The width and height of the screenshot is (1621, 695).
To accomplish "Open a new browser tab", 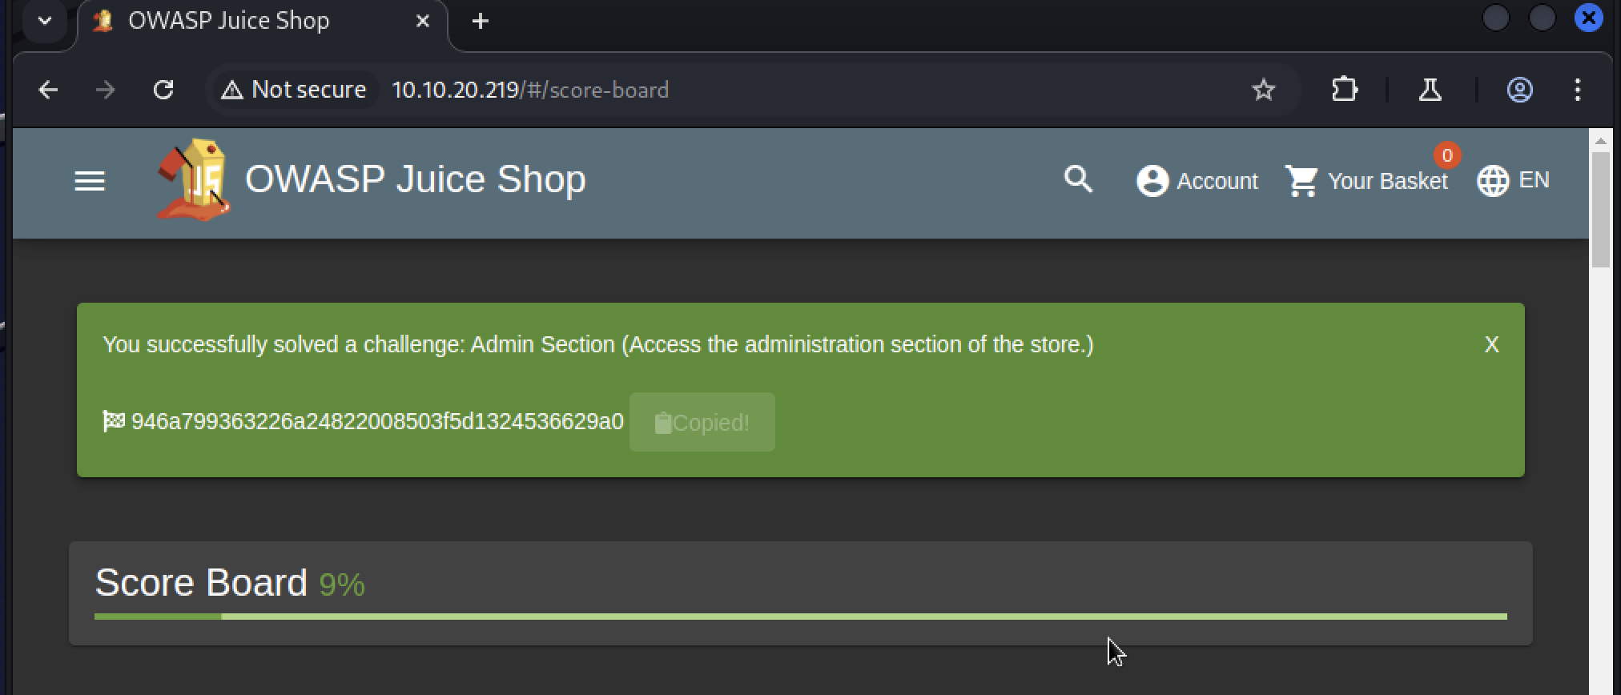I will point(481,21).
